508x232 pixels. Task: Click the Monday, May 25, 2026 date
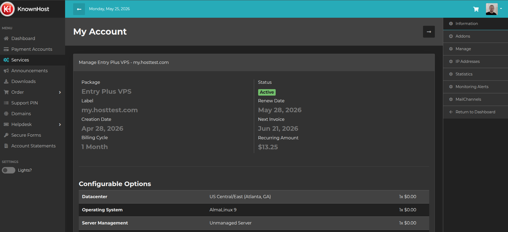click(109, 9)
